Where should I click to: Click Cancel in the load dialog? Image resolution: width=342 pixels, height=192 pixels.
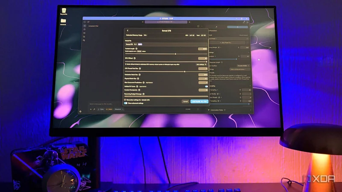pos(185,102)
